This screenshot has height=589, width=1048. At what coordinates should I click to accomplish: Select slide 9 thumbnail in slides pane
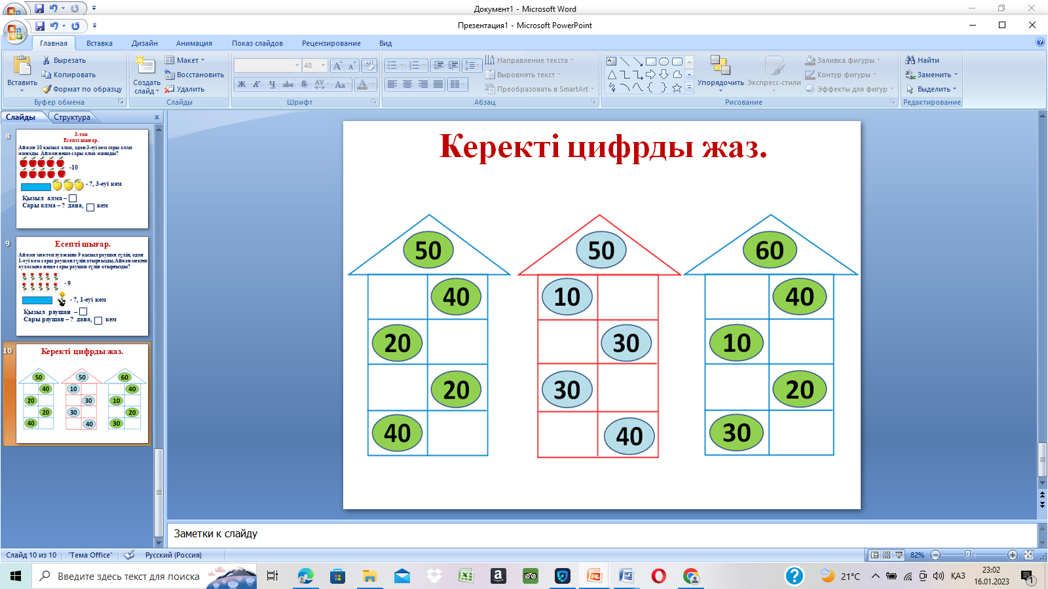82,286
